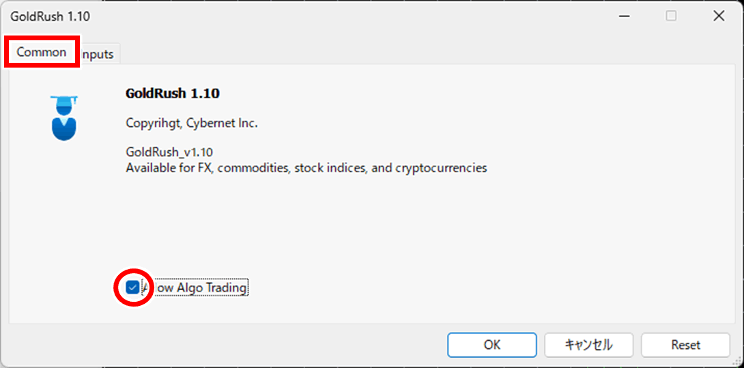This screenshot has width=744, height=368.
Task: Click the greyed-out maximize window icon
Action: tap(672, 16)
